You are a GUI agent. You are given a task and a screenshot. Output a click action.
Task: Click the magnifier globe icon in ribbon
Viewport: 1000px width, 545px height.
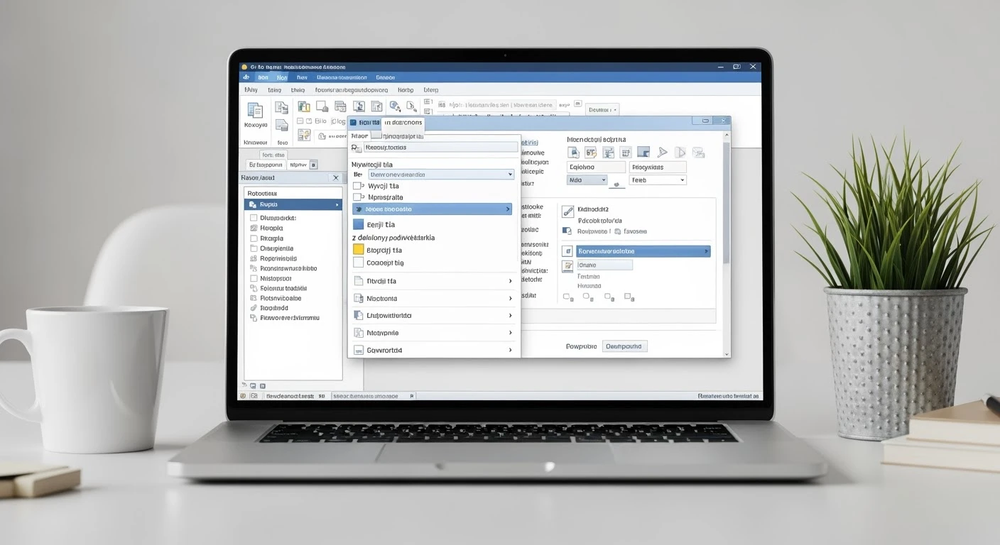[394, 107]
